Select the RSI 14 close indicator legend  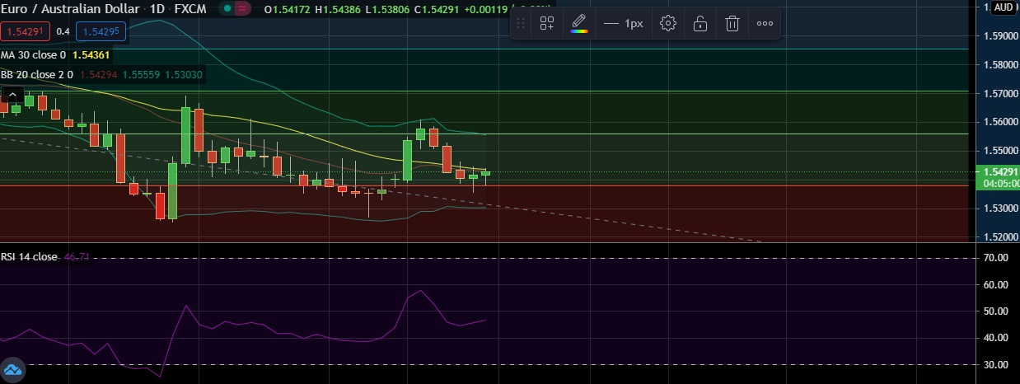29,257
